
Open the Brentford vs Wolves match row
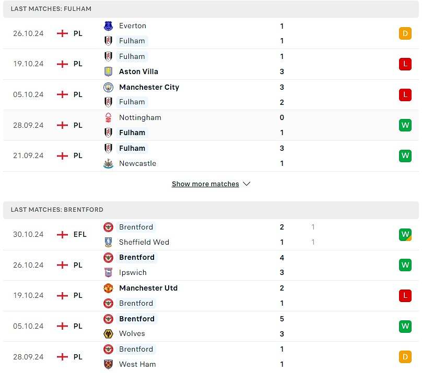[x=209, y=326]
